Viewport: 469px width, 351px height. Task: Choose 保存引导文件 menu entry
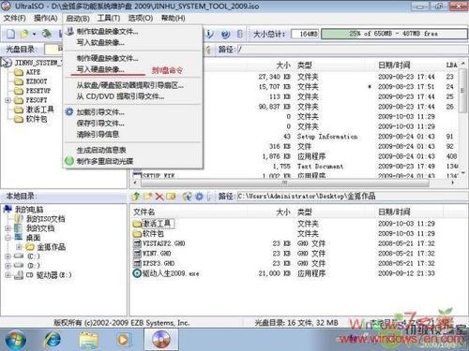tap(133, 124)
